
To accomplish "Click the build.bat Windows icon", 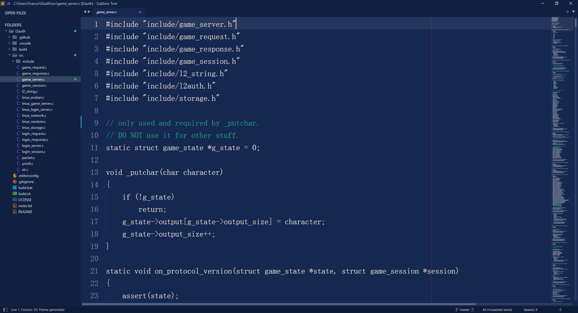I will pyautogui.click(x=14, y=188).
